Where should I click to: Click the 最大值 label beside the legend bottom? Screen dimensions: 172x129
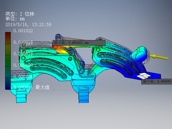[42, 87]
